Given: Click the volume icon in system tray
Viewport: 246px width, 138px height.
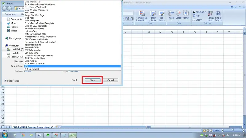Looking at the screenshot, I should point(228,135).
